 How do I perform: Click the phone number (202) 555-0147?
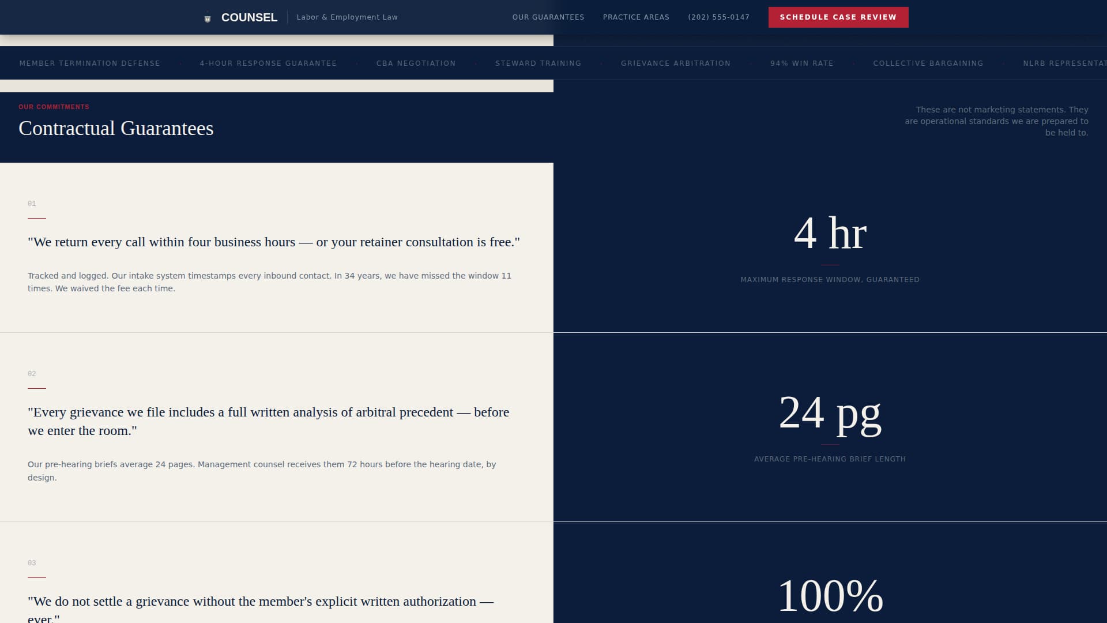pos(719,17)
